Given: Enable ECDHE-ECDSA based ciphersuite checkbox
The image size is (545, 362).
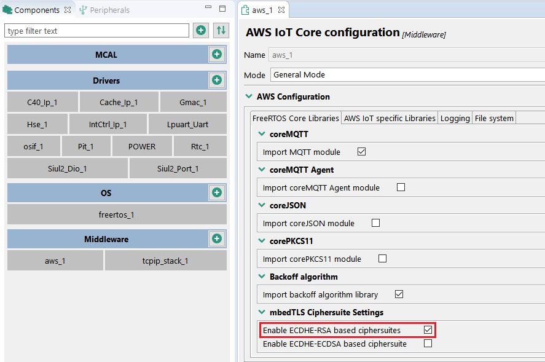Looking at the screenshot, I should [x=428, y=344].
